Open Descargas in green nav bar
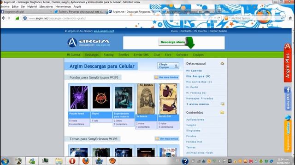295x165 pixels. click(x=92, y=55)
